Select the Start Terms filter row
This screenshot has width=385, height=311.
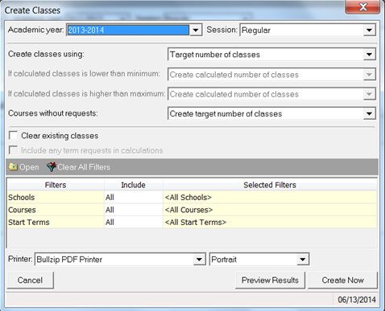[x=192, y=222]
